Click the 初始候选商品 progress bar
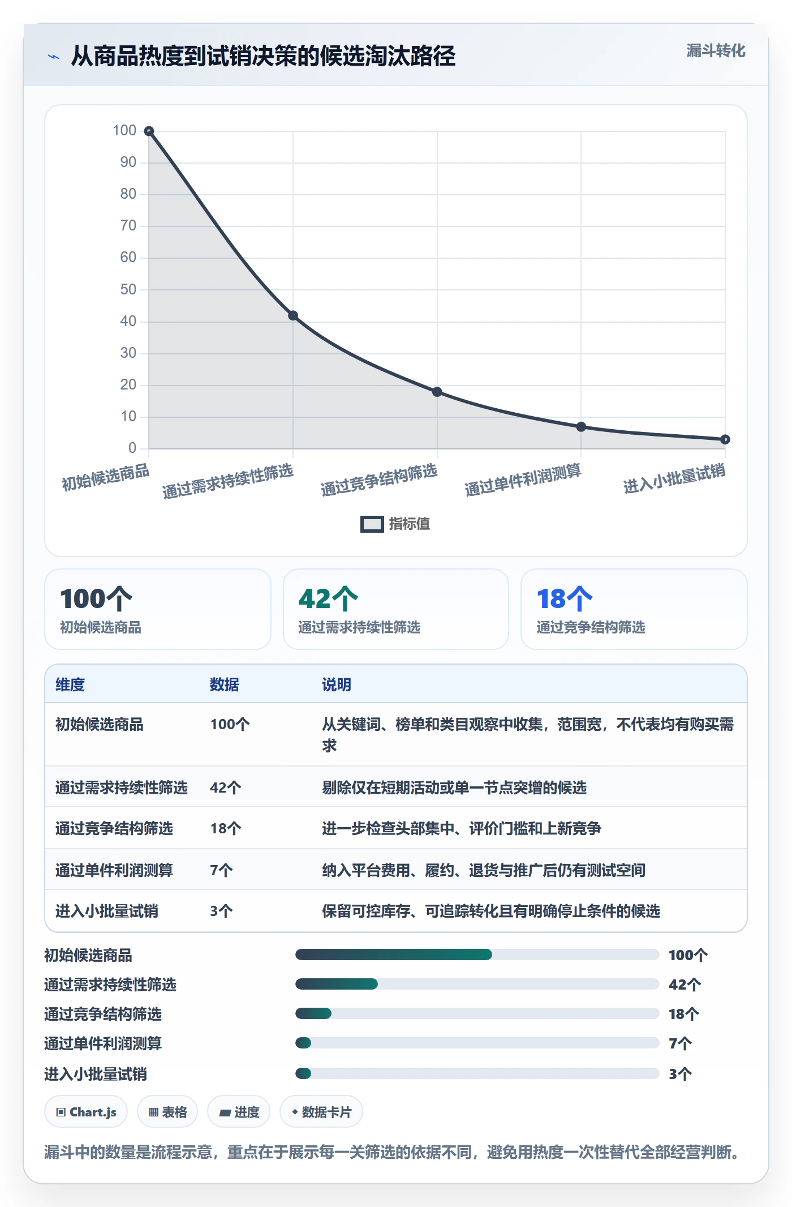The width and height of the screenshot is (792, 1207). (477, 955)
